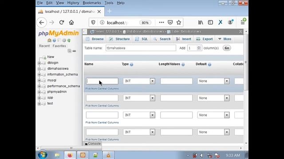Open the SQL tab
This screenshot has height=159, width=284.
coord(142,39)
